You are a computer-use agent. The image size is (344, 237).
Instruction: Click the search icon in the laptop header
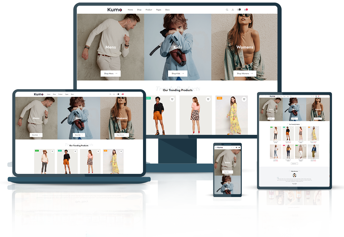tap(110, 94)
